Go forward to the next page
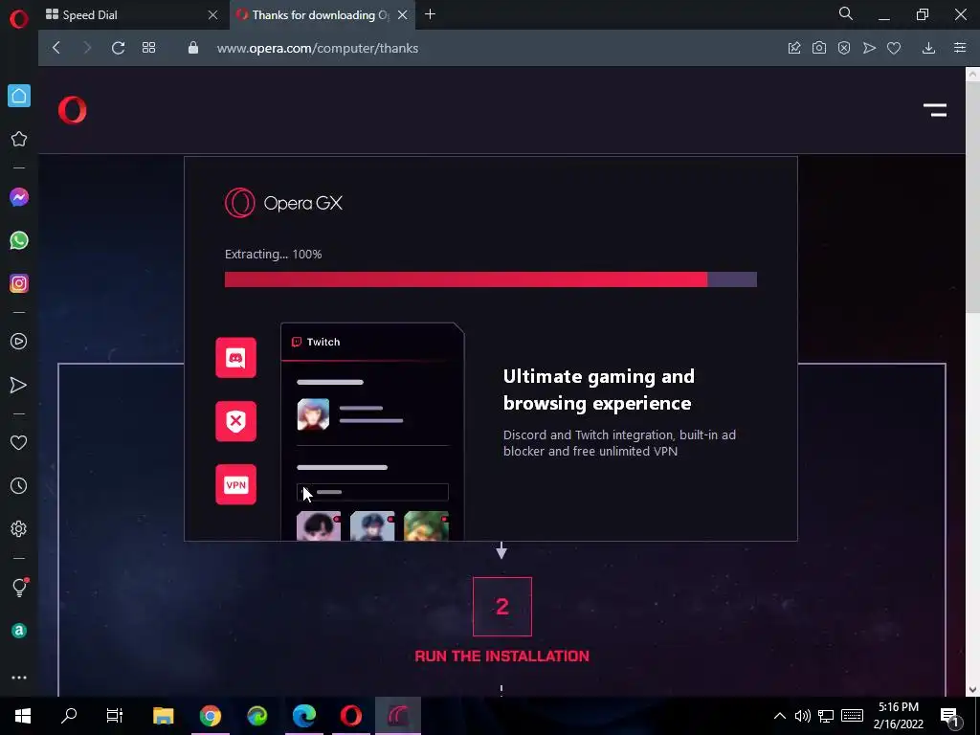The width and height of the screenshot is (980, 735). tap(87, 48)
